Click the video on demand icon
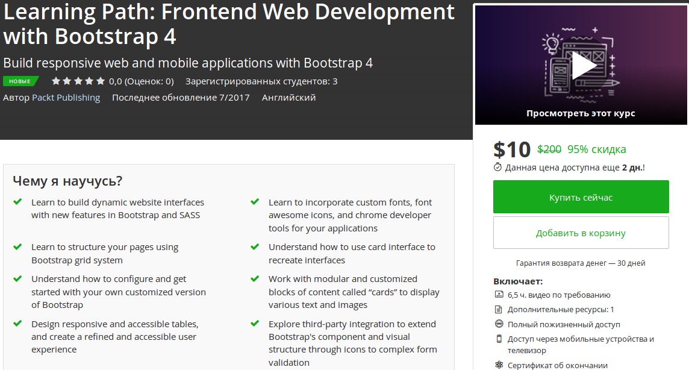This screenshot has height=370, width=689. 499,295
